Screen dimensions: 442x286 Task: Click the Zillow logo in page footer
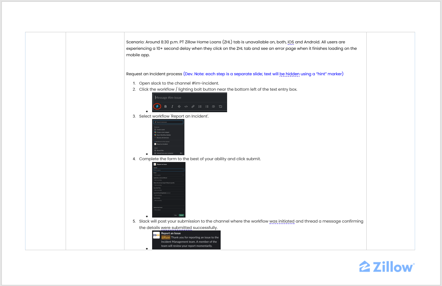tap(387, 267)
